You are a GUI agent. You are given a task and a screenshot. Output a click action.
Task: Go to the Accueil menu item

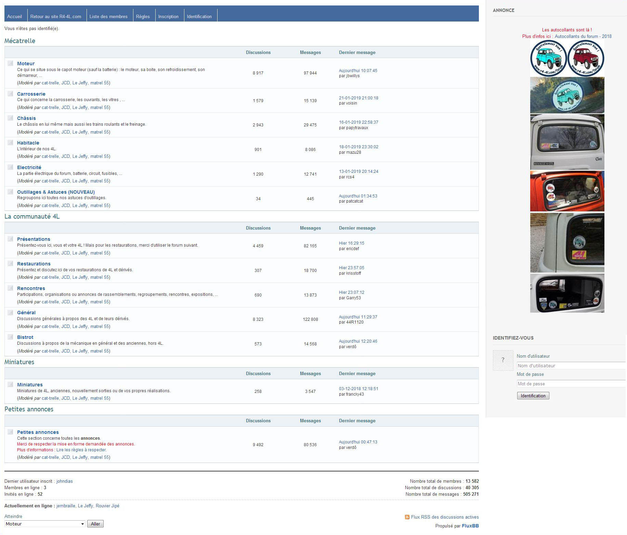[14, 16]
